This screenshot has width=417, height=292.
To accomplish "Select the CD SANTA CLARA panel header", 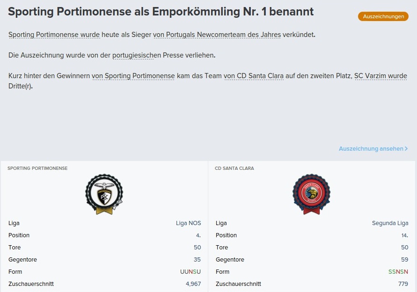I will (234, 168).
